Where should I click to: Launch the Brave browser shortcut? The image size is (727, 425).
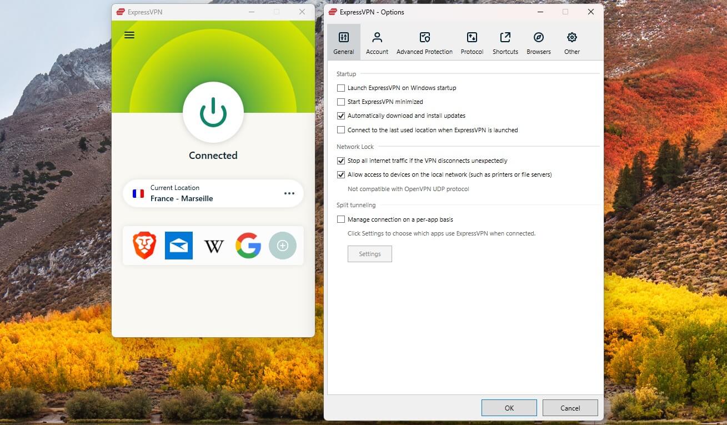point(144,246)
